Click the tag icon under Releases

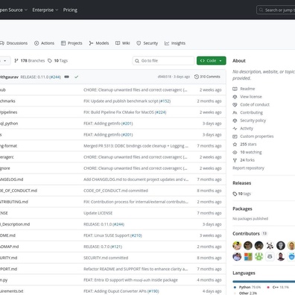(235, 194)
